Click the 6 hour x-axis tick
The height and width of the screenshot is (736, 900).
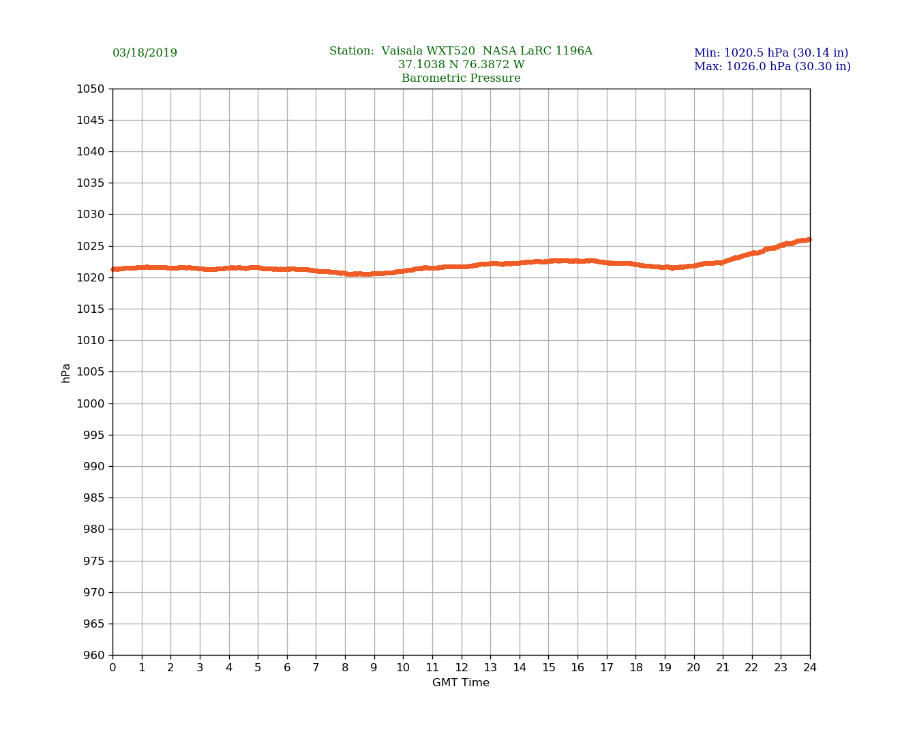coord(287,668)
